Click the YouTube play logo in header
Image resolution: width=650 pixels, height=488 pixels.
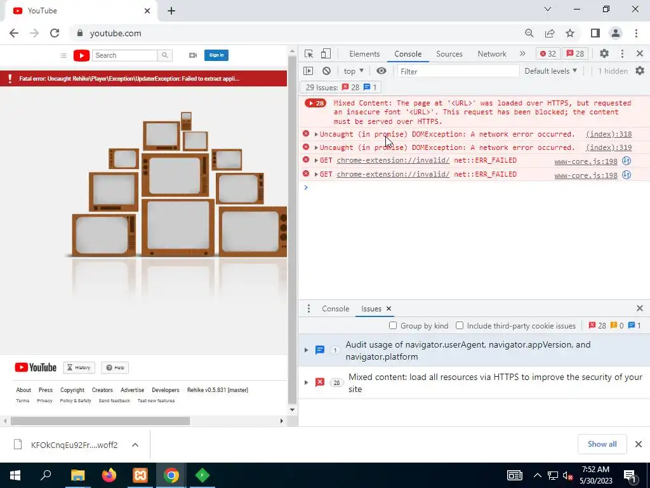point(81,55)
